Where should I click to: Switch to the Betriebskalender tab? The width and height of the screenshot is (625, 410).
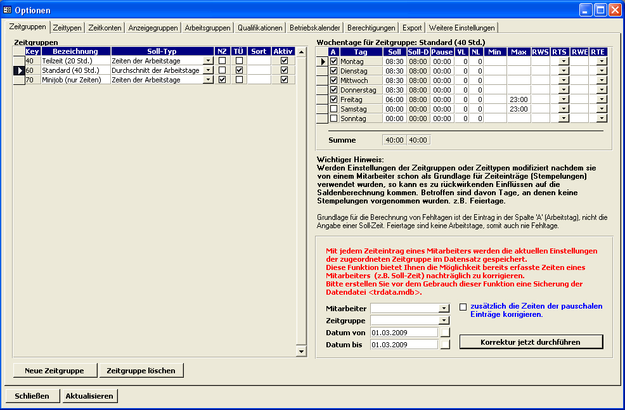(315, 28)
